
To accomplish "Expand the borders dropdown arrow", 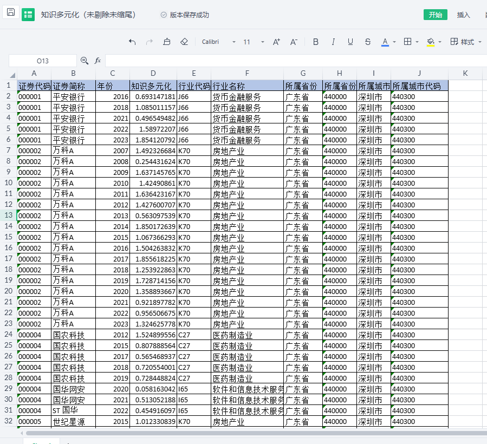I will click(417, 42).
